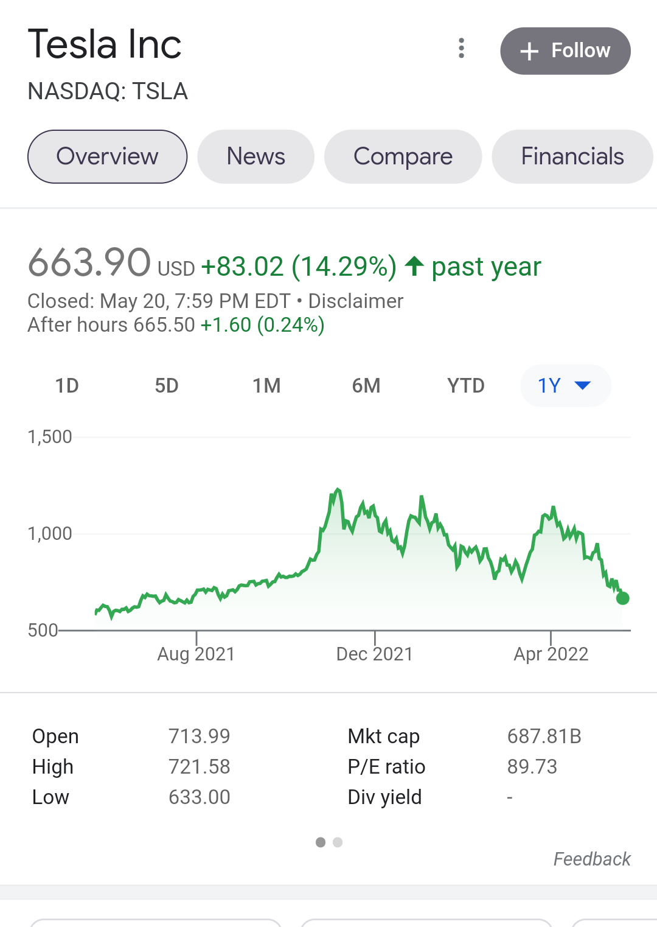Viewport: 657px width, 927px height.
Task: Send Feedback via the Feedback link
Action: click(592, 859)
